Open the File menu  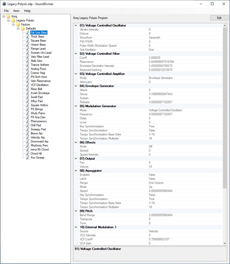pos(6,11)
